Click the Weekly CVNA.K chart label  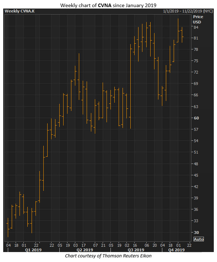(20, 11)
